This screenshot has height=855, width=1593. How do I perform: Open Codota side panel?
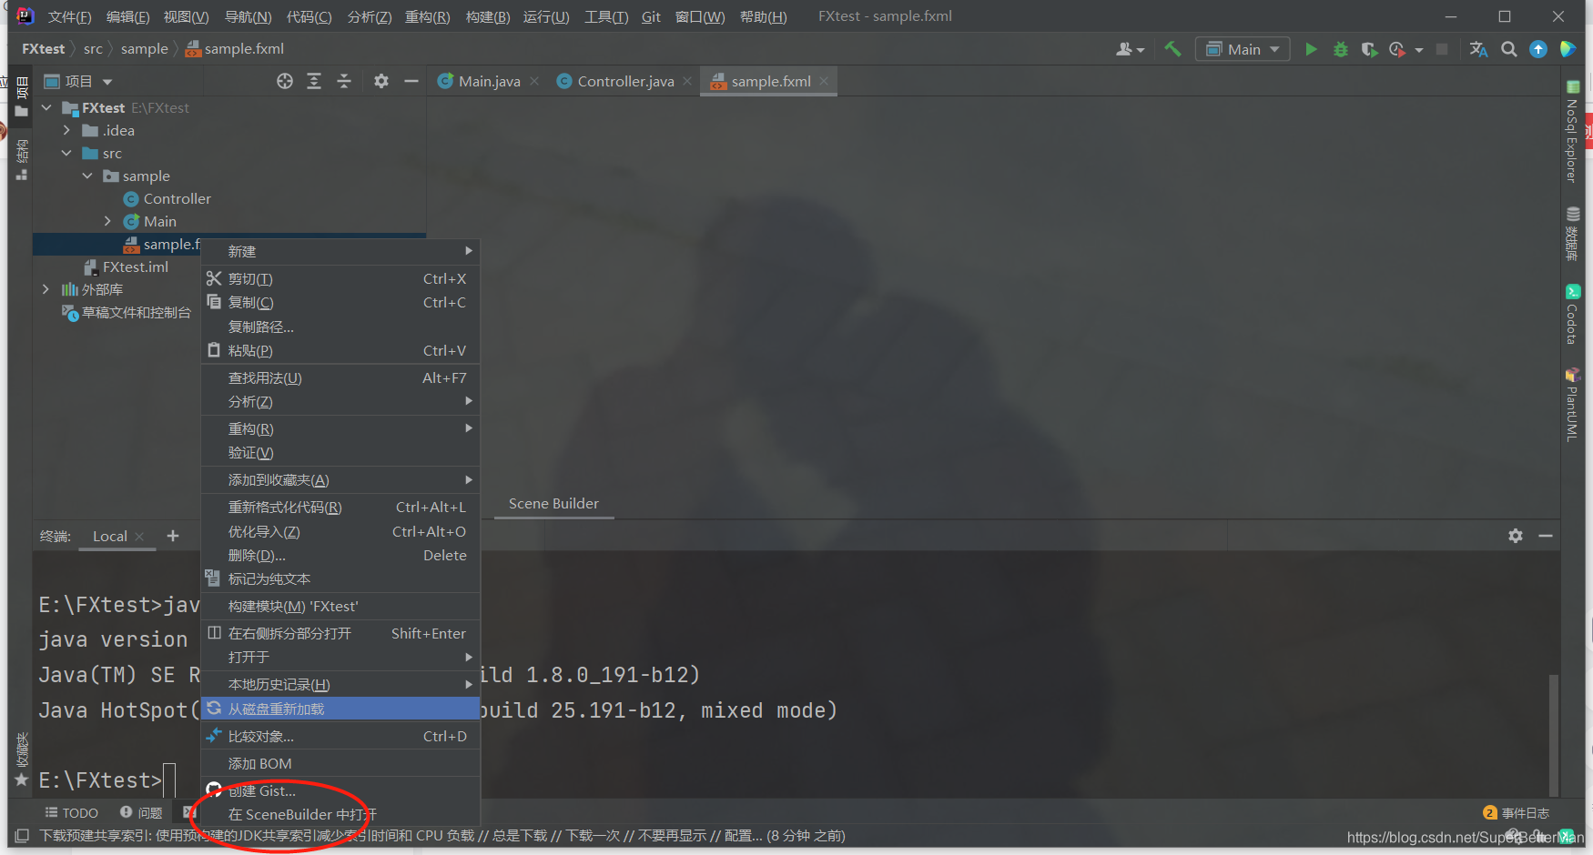click(x=1572, y=315)
